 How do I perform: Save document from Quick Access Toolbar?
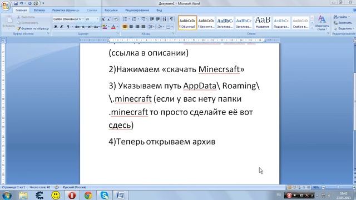click(x=16, y=3)
